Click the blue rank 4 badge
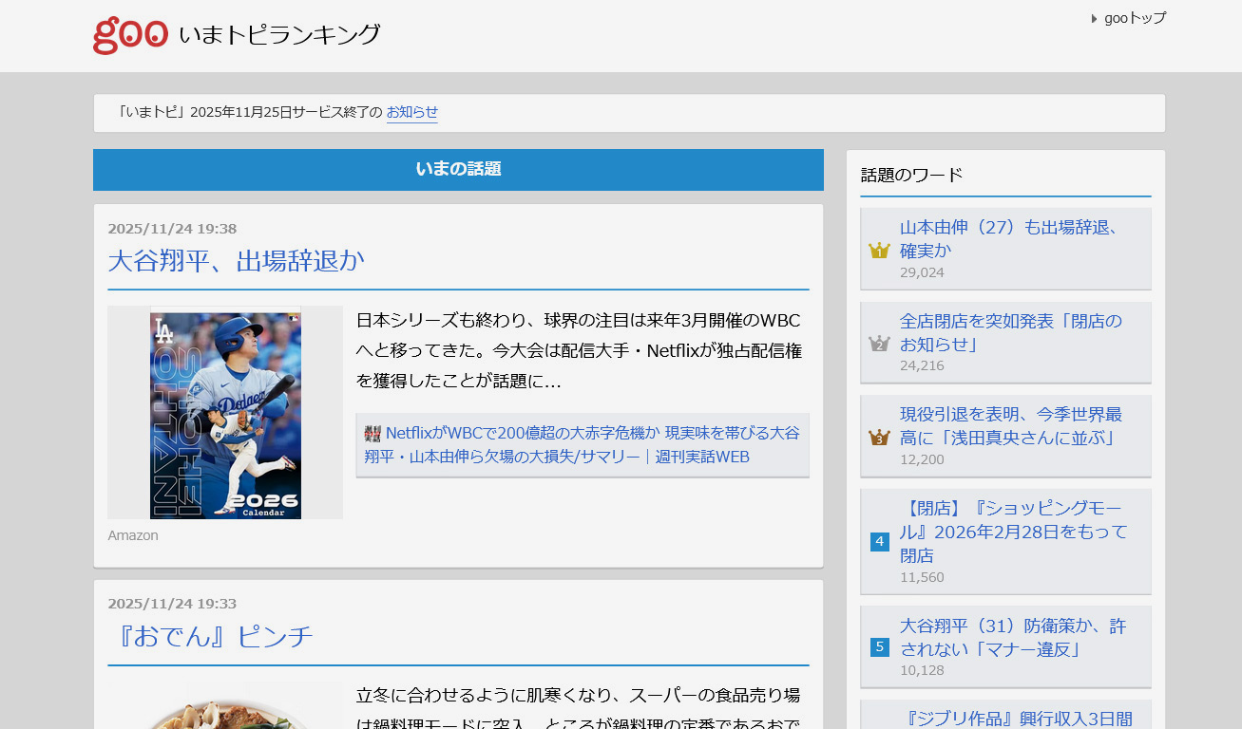The height and width of the screenshot is (729, 1242). pyautogui.click(x=879, y=542)
